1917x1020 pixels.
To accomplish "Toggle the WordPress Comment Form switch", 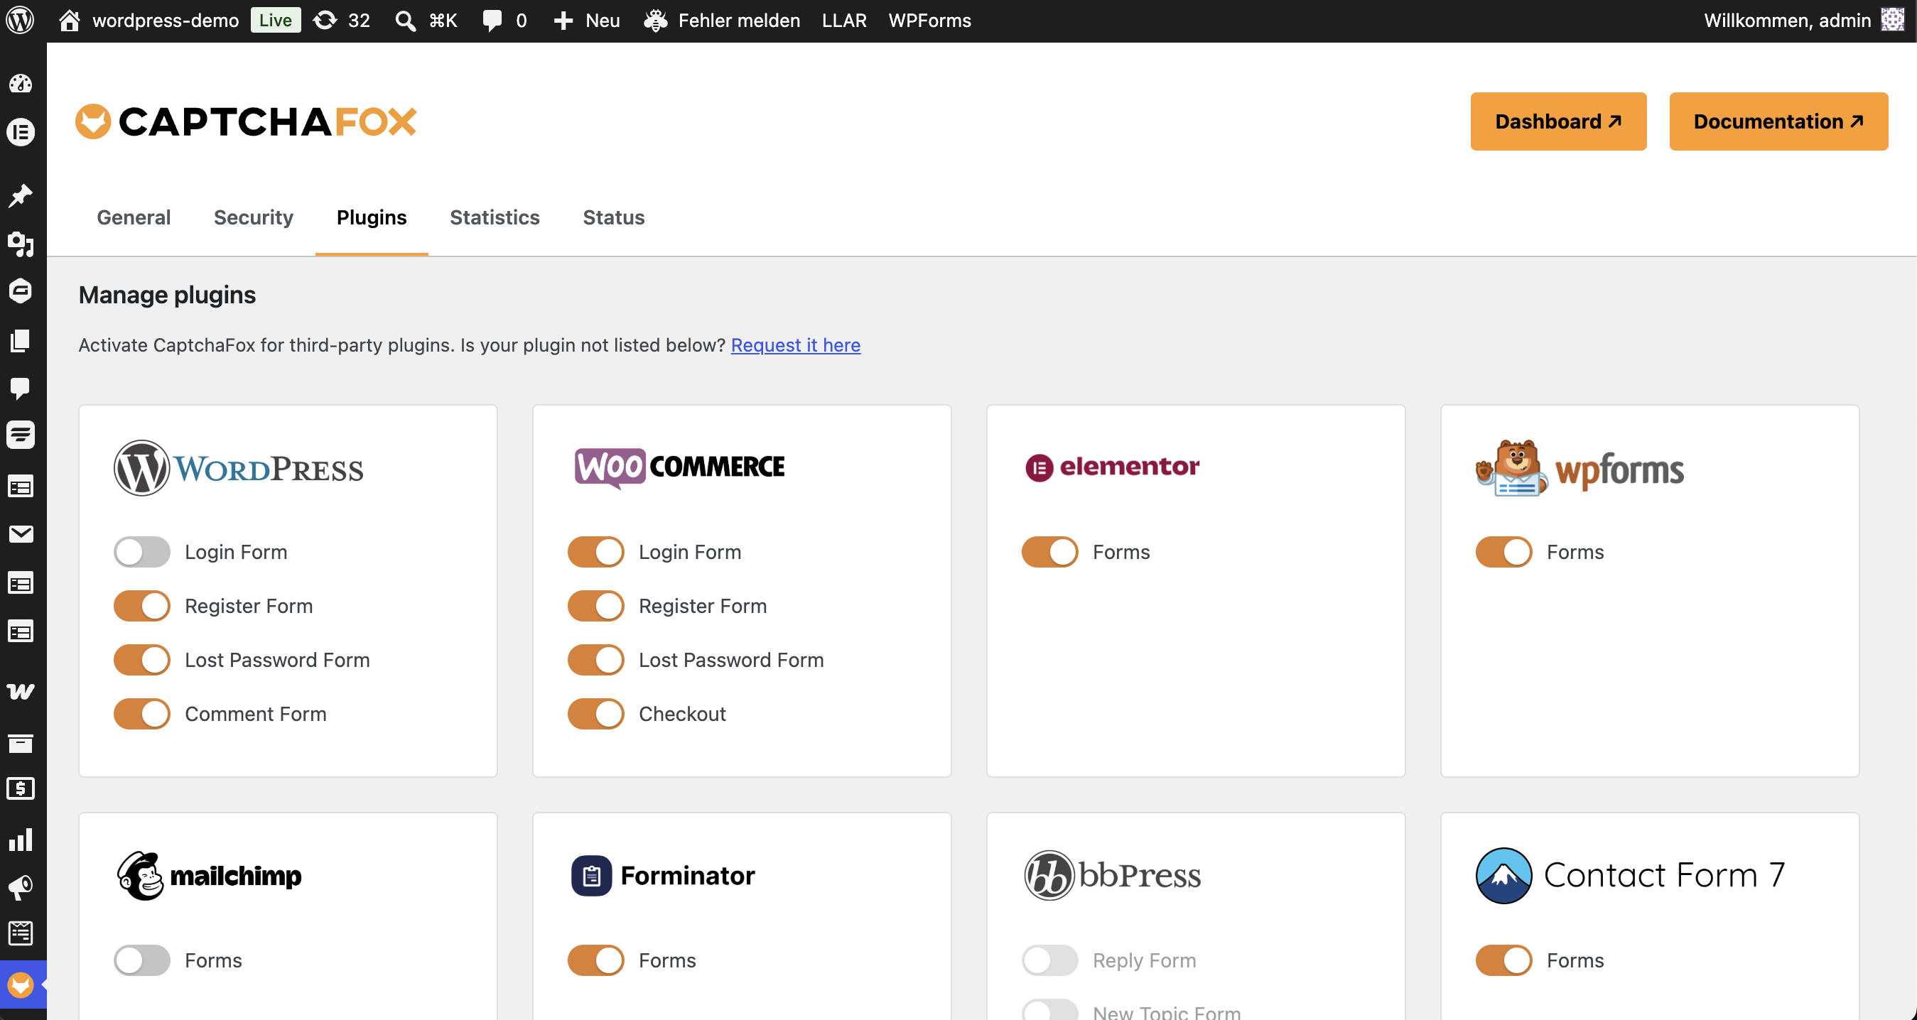I will tap(142, 715).
